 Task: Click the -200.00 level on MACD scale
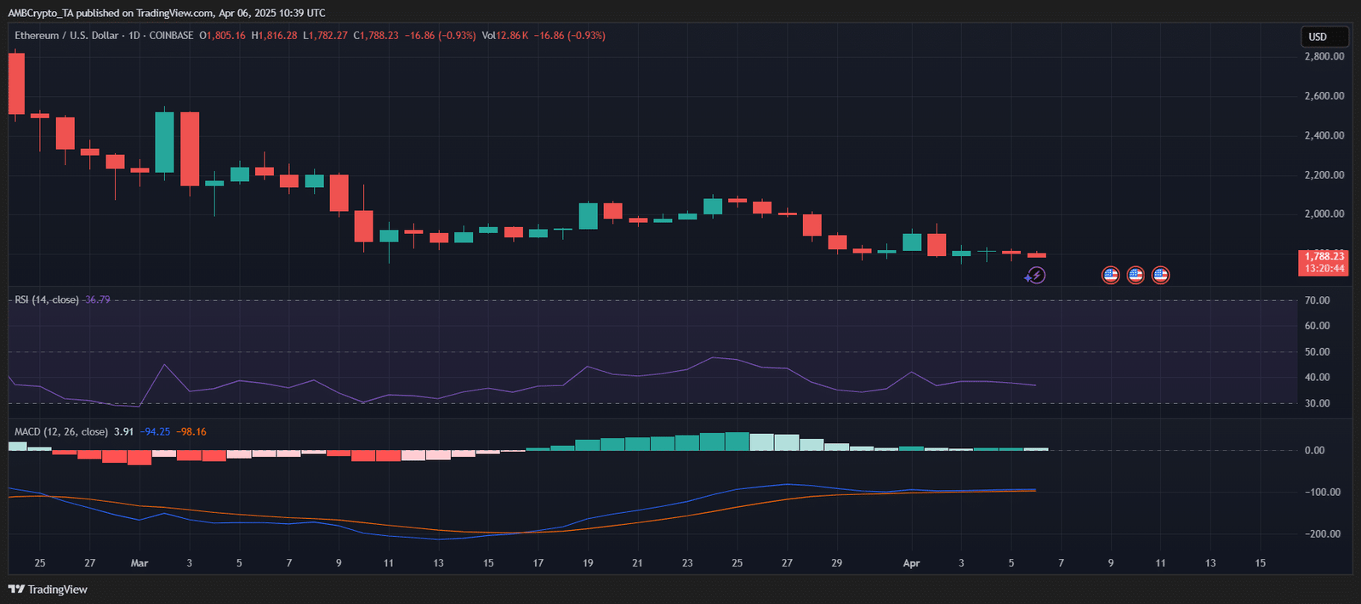click(1322, 534)
